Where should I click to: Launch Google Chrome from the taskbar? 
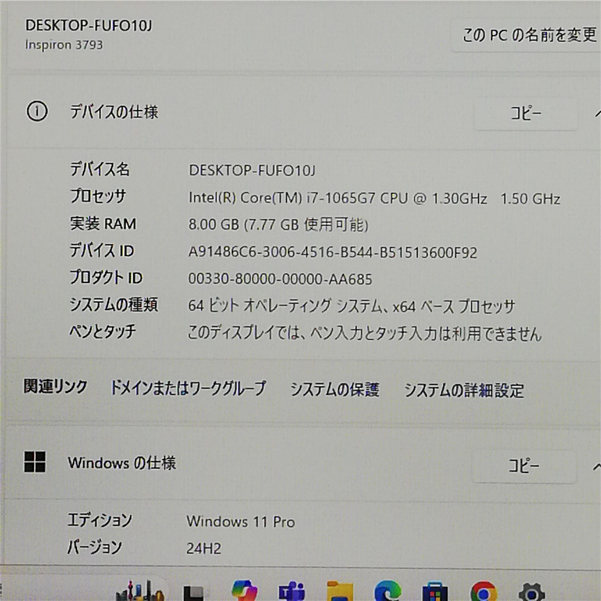point(483,591)
